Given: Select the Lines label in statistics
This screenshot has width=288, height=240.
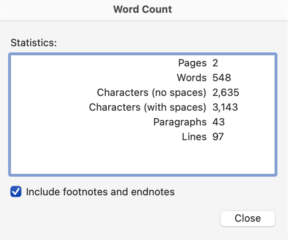Looking at the screenshot, I should click(194, 137).
